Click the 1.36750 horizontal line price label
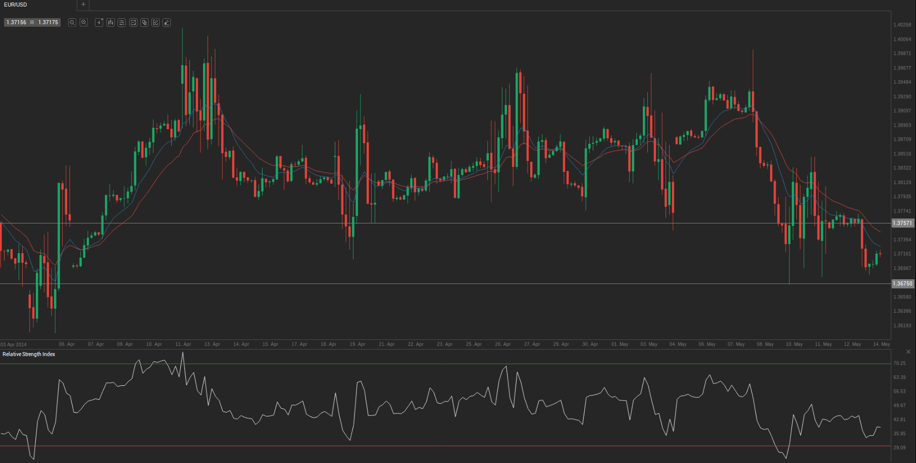916x463 pixels. (902, 283)
